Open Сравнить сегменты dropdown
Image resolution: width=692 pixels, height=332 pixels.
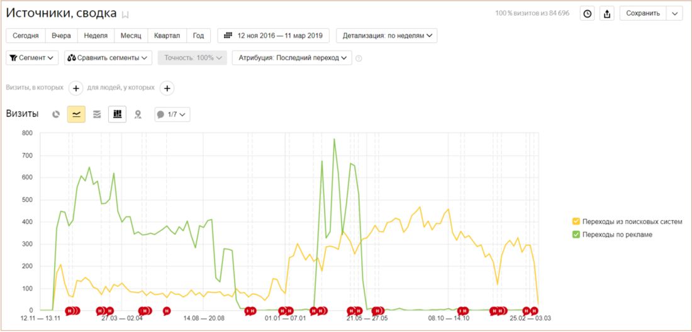tap(108, 58)
